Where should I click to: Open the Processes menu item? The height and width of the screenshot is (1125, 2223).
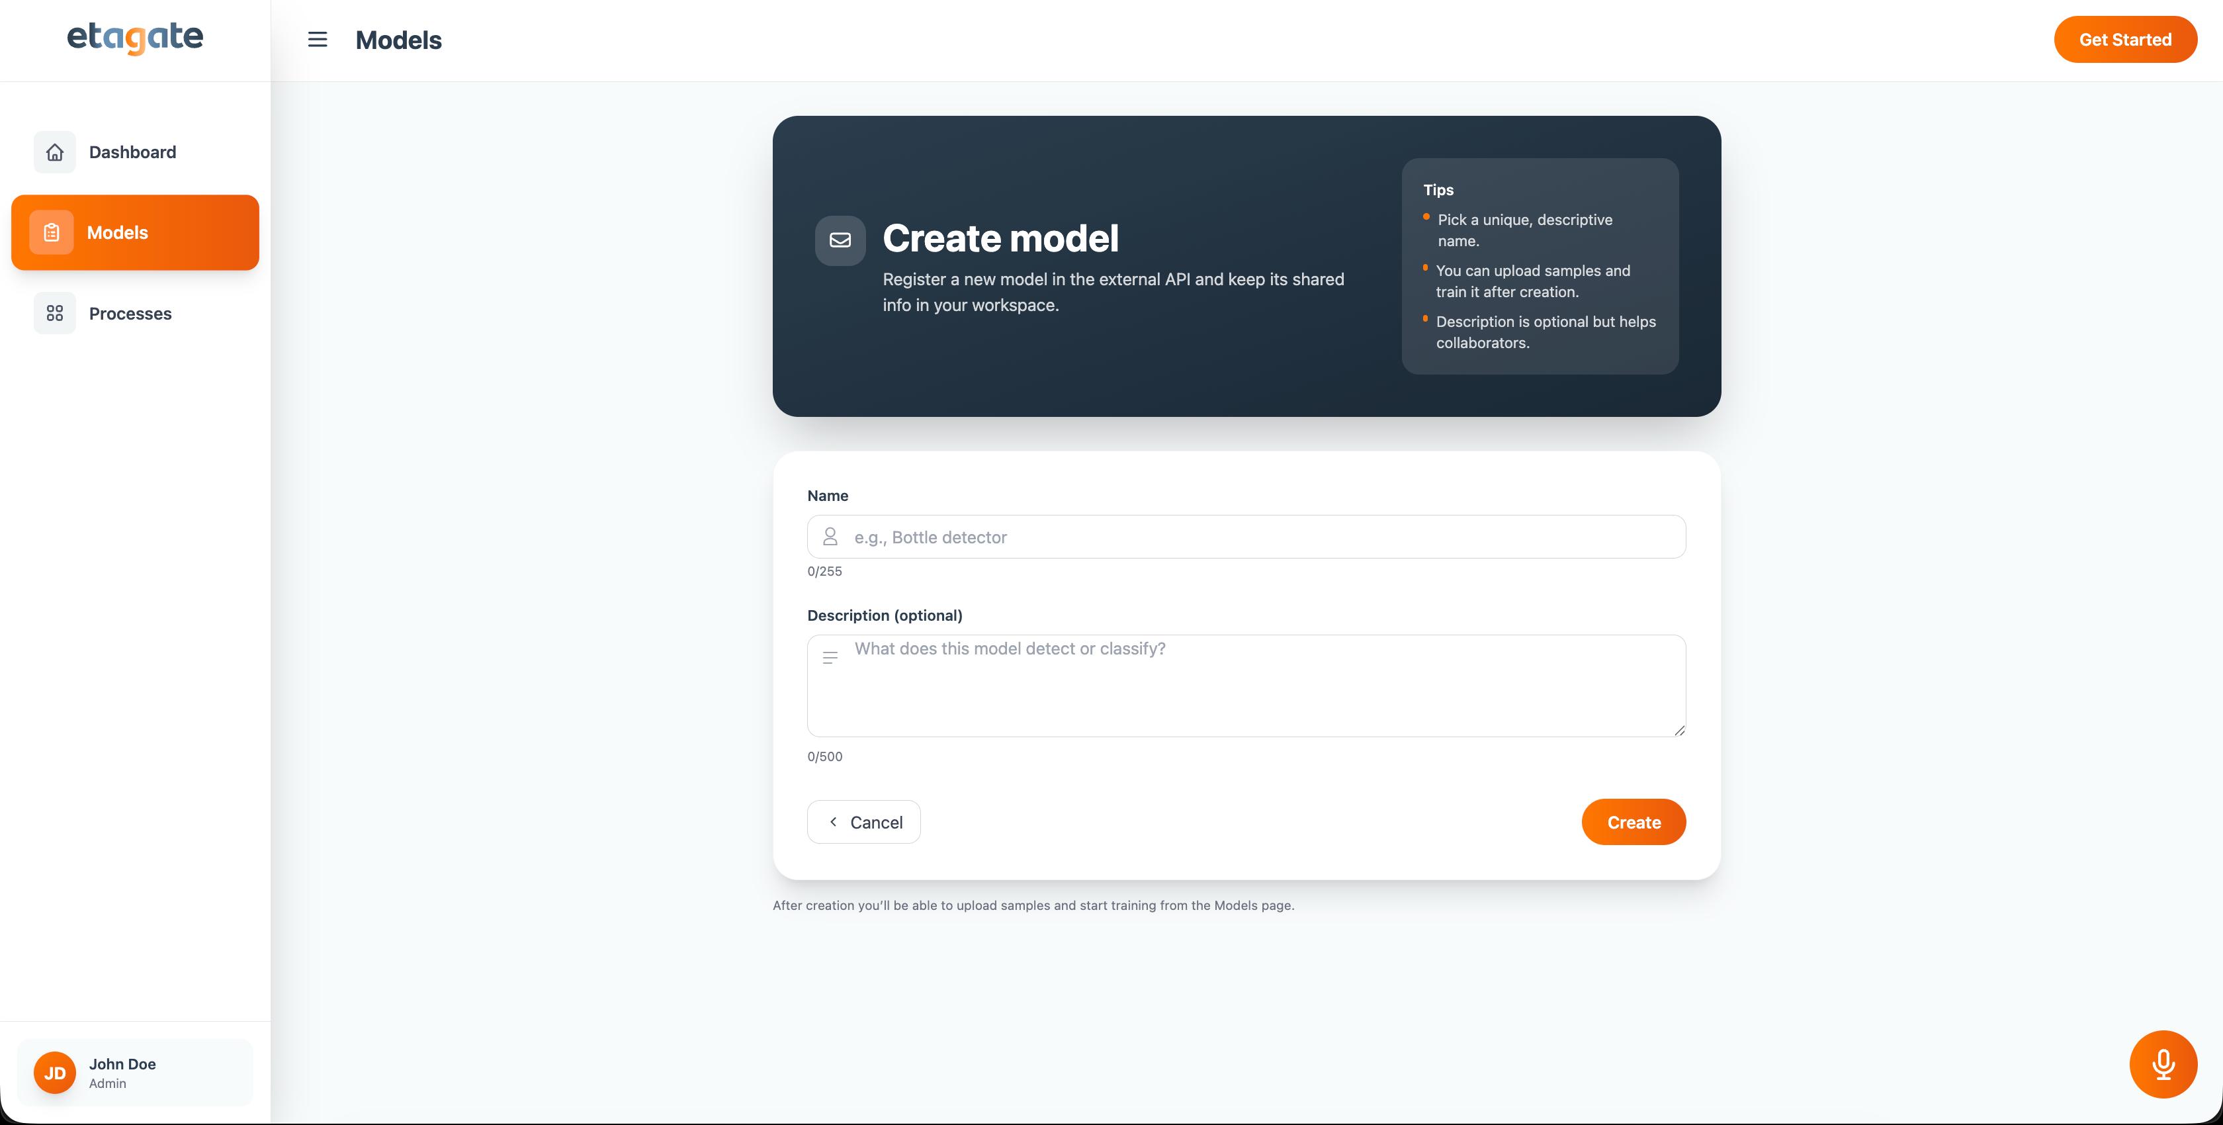[130, 314]
